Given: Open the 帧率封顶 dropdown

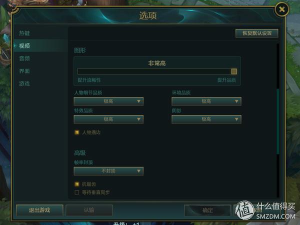Looking at the screenshot, I should coord(108,171).
